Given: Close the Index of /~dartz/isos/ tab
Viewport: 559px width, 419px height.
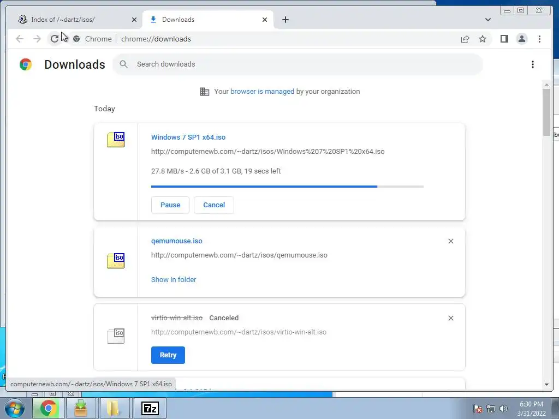Looking at the screenshot, I should (x=134, y=20).
